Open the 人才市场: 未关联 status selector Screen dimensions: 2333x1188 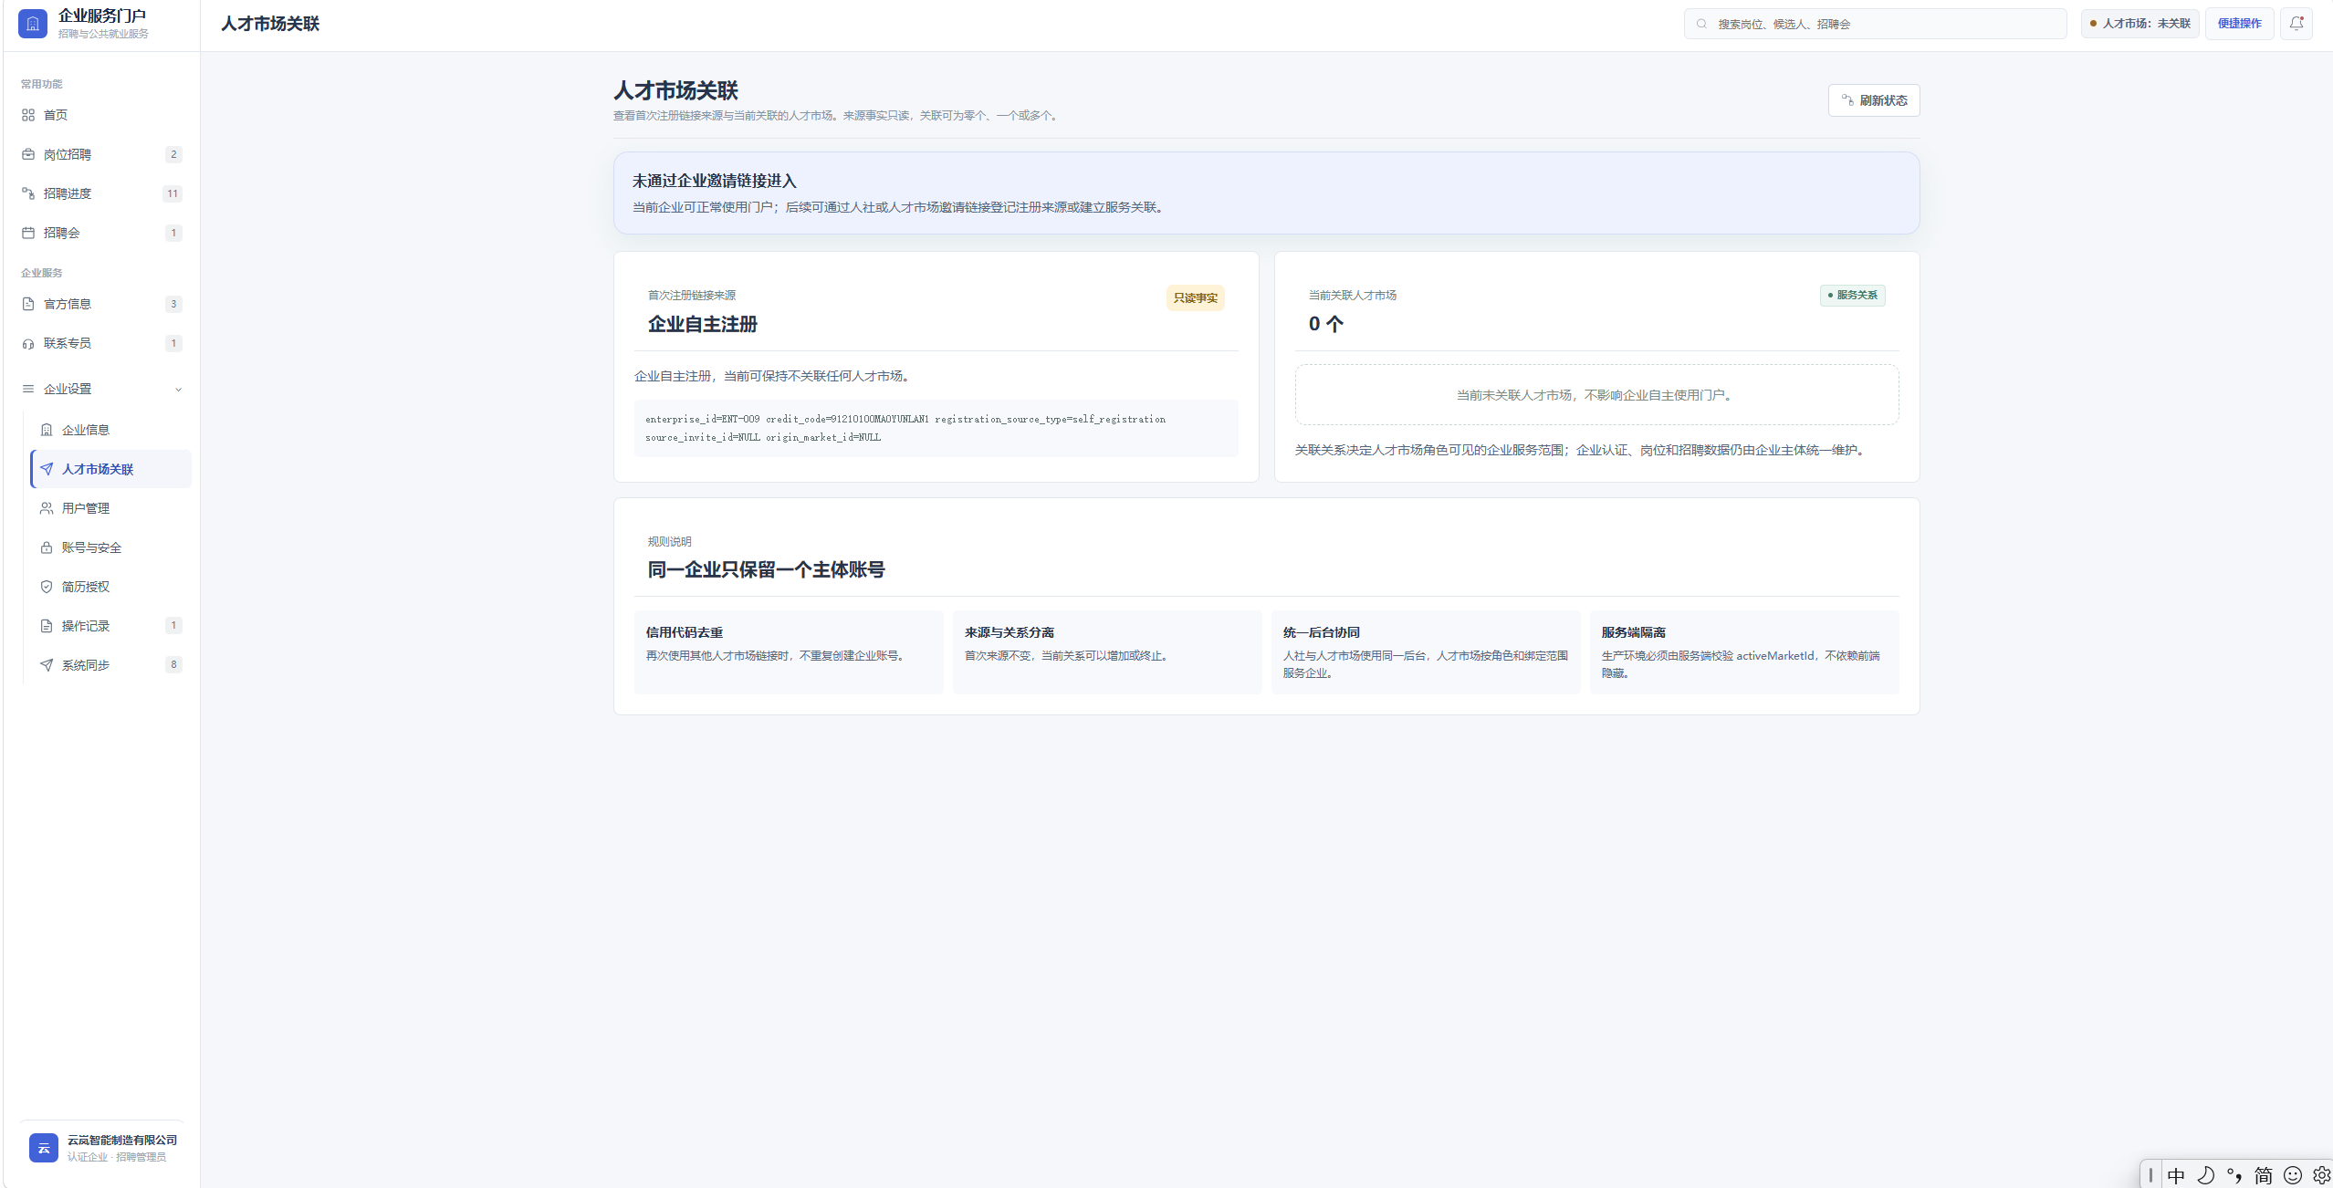coord(2139,24)
